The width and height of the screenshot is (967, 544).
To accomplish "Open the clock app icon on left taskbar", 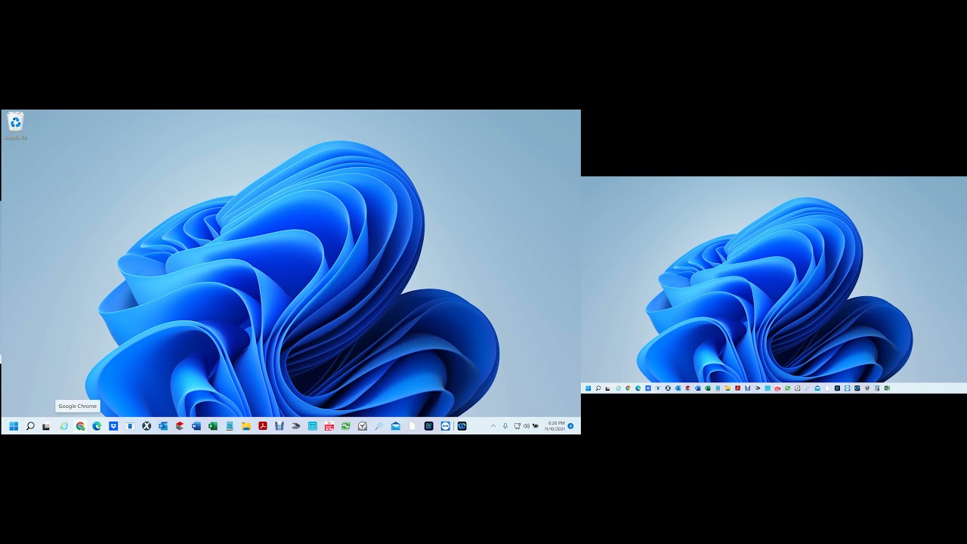I will coord(363,426).
